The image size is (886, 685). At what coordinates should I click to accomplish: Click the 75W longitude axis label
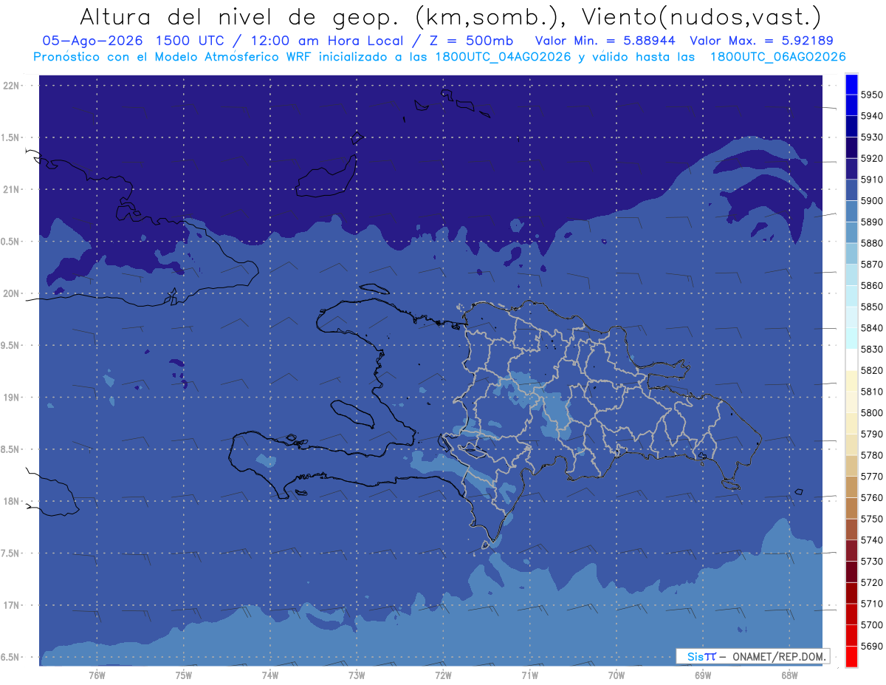(x=183, y=675)
